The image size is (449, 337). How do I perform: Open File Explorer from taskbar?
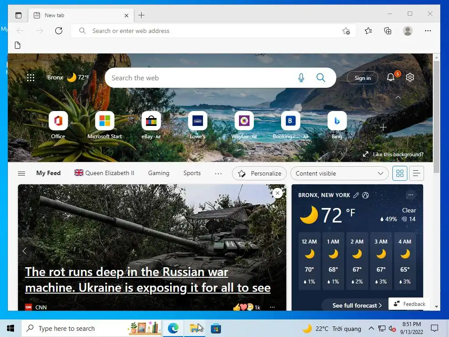pyautogui.click(x=194, y=328)
